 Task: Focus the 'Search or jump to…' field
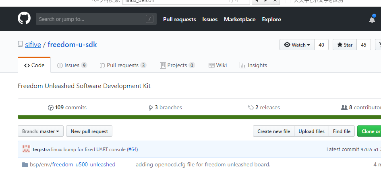point(96,19)
